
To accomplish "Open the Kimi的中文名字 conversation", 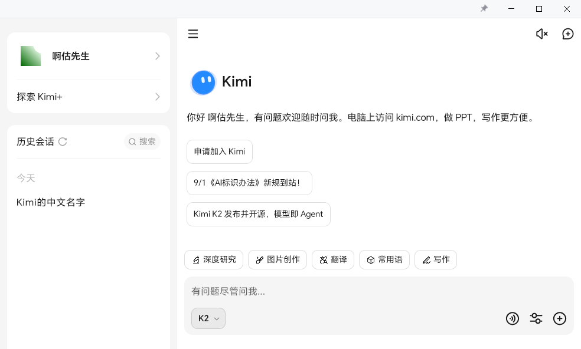I will point(51,202).
